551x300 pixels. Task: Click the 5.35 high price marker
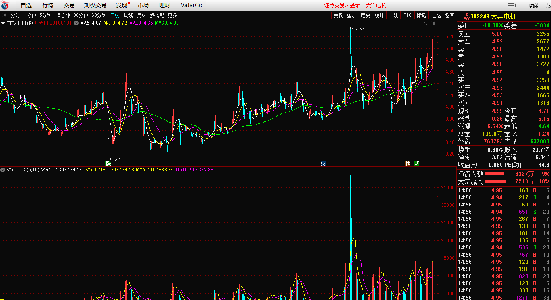click(x=360, y=30)
